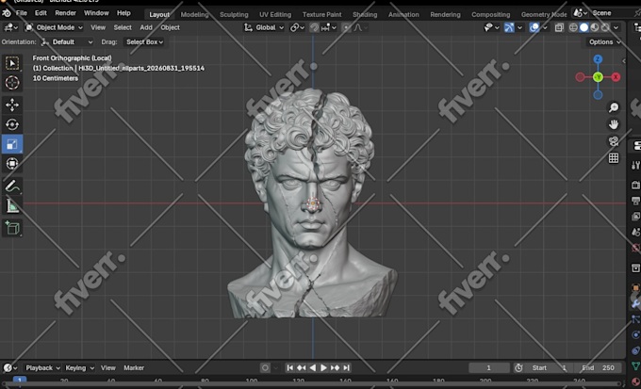Activate the Rotate tool
Screen dimensions: 641x389
(x=12, y=124)
